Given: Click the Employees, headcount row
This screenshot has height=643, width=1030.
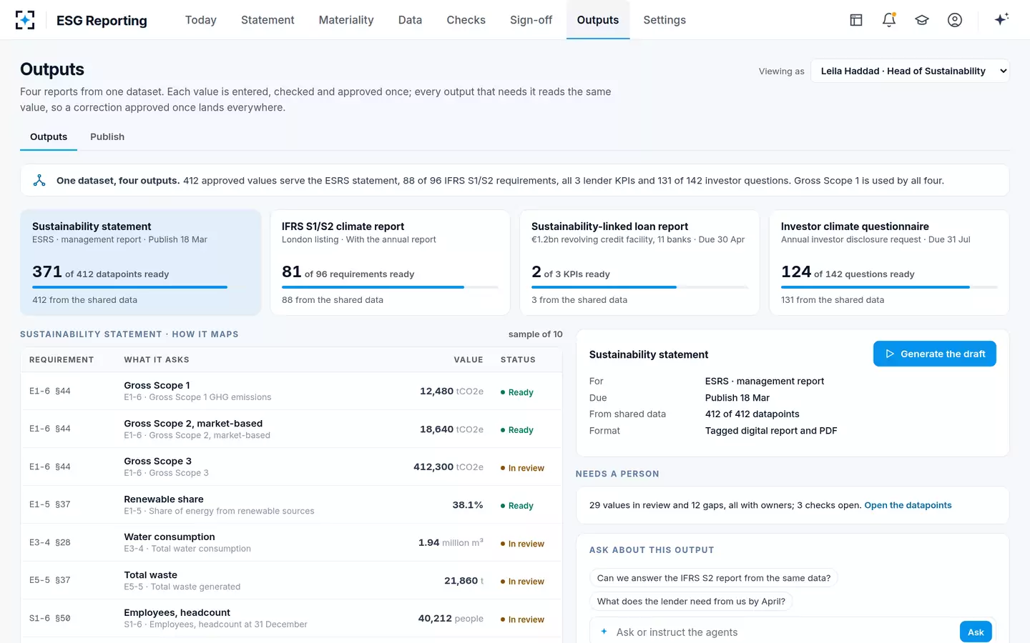Looking at the screenshot, I should (x=291, y=618).
